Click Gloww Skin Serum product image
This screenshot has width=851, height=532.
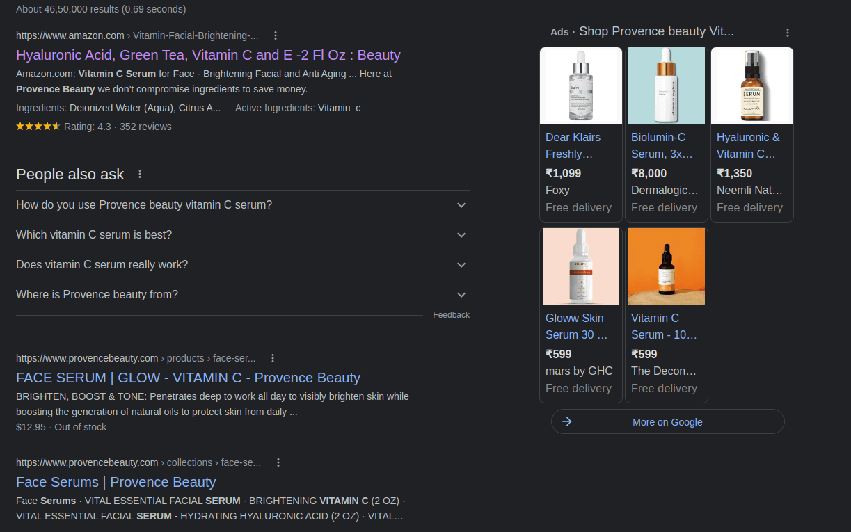click(x=581, y=266)
